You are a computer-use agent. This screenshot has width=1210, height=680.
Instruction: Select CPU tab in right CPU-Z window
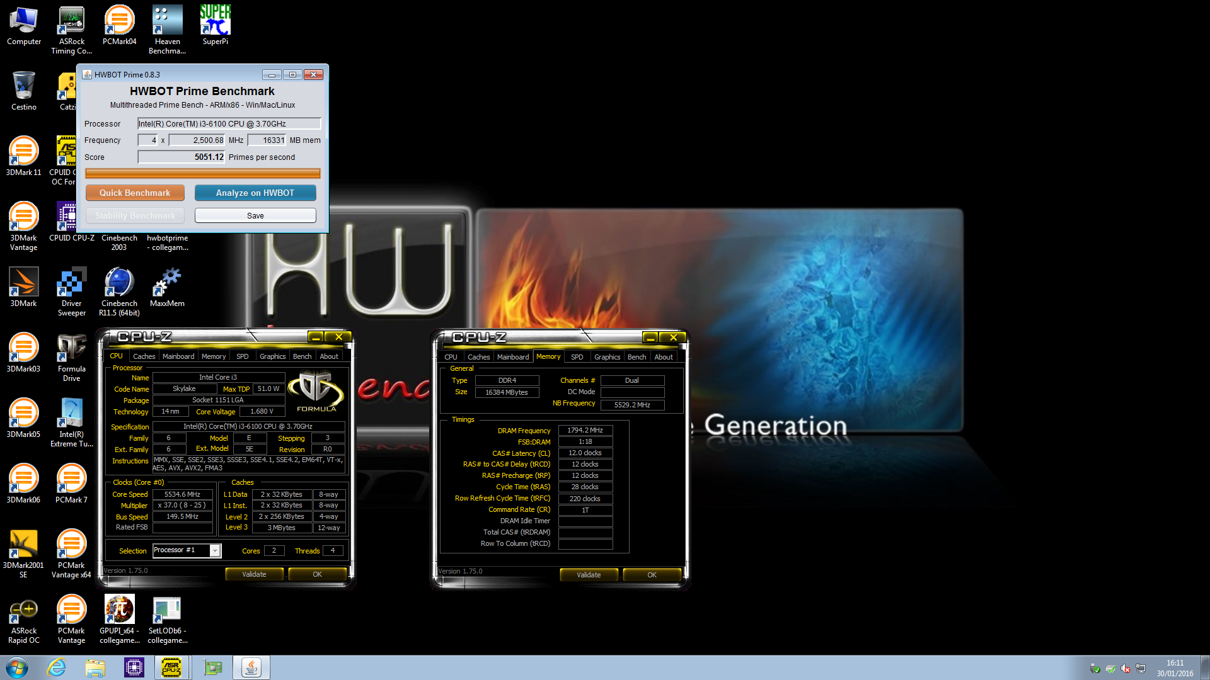pos(451,357)
